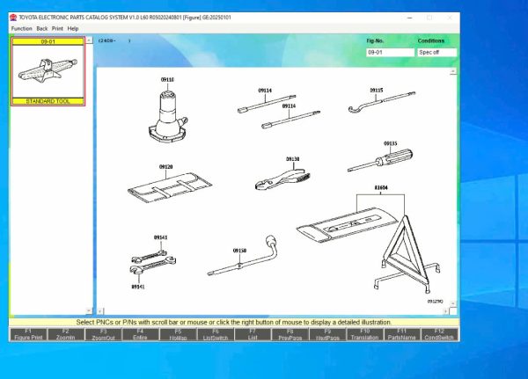Click the warning triangle illustration

pyautogui.click(x=406, y=256)
